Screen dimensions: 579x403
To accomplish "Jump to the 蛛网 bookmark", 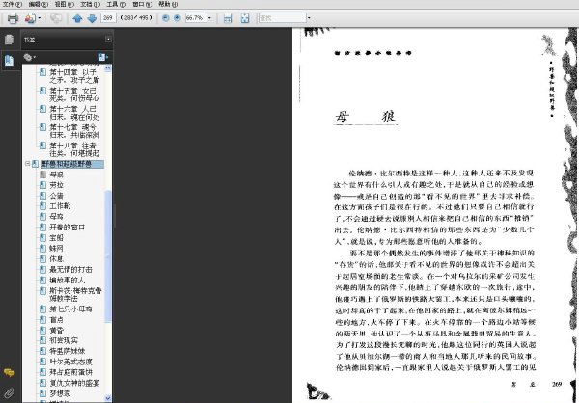I will tap(57, 249).
